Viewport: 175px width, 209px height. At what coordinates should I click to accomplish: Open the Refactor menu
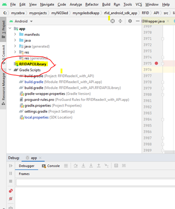92,4
